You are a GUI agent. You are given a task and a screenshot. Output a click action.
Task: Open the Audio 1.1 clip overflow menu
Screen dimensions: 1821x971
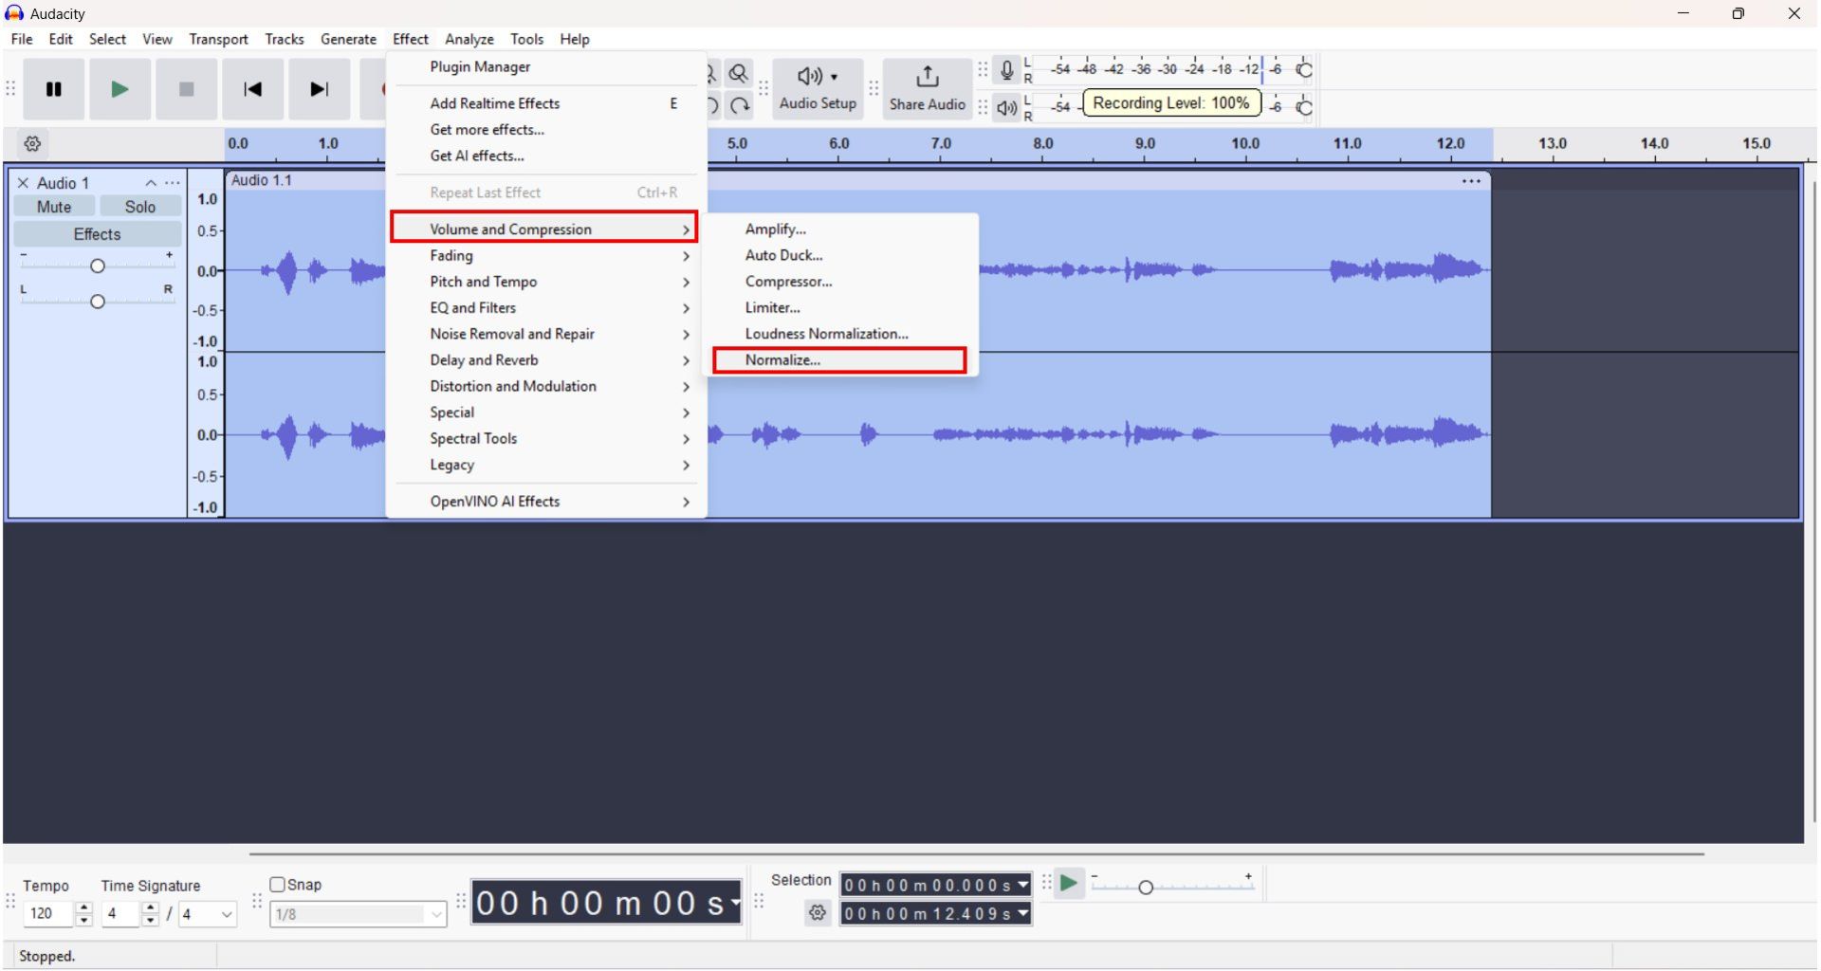[1470, 180]
